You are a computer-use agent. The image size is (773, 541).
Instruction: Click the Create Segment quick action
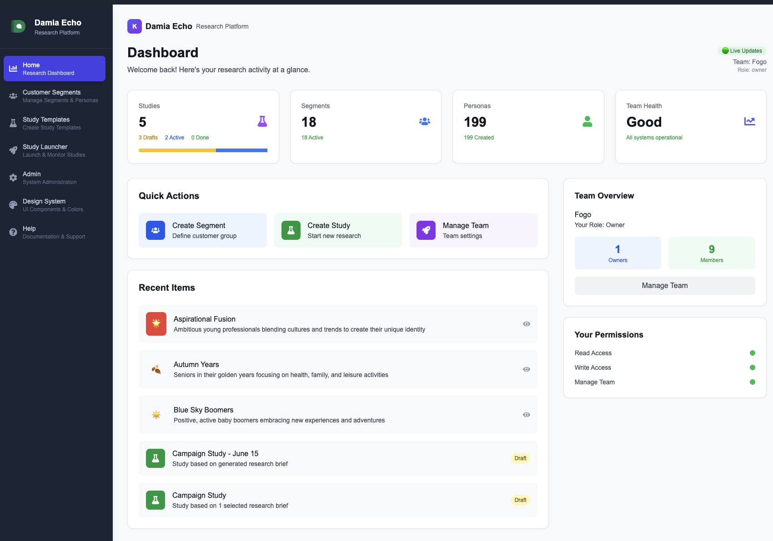[203, 230]
